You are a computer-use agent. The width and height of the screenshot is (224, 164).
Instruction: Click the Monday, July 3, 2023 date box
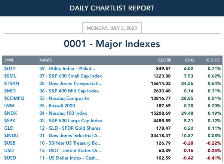(x=112, y=28)
